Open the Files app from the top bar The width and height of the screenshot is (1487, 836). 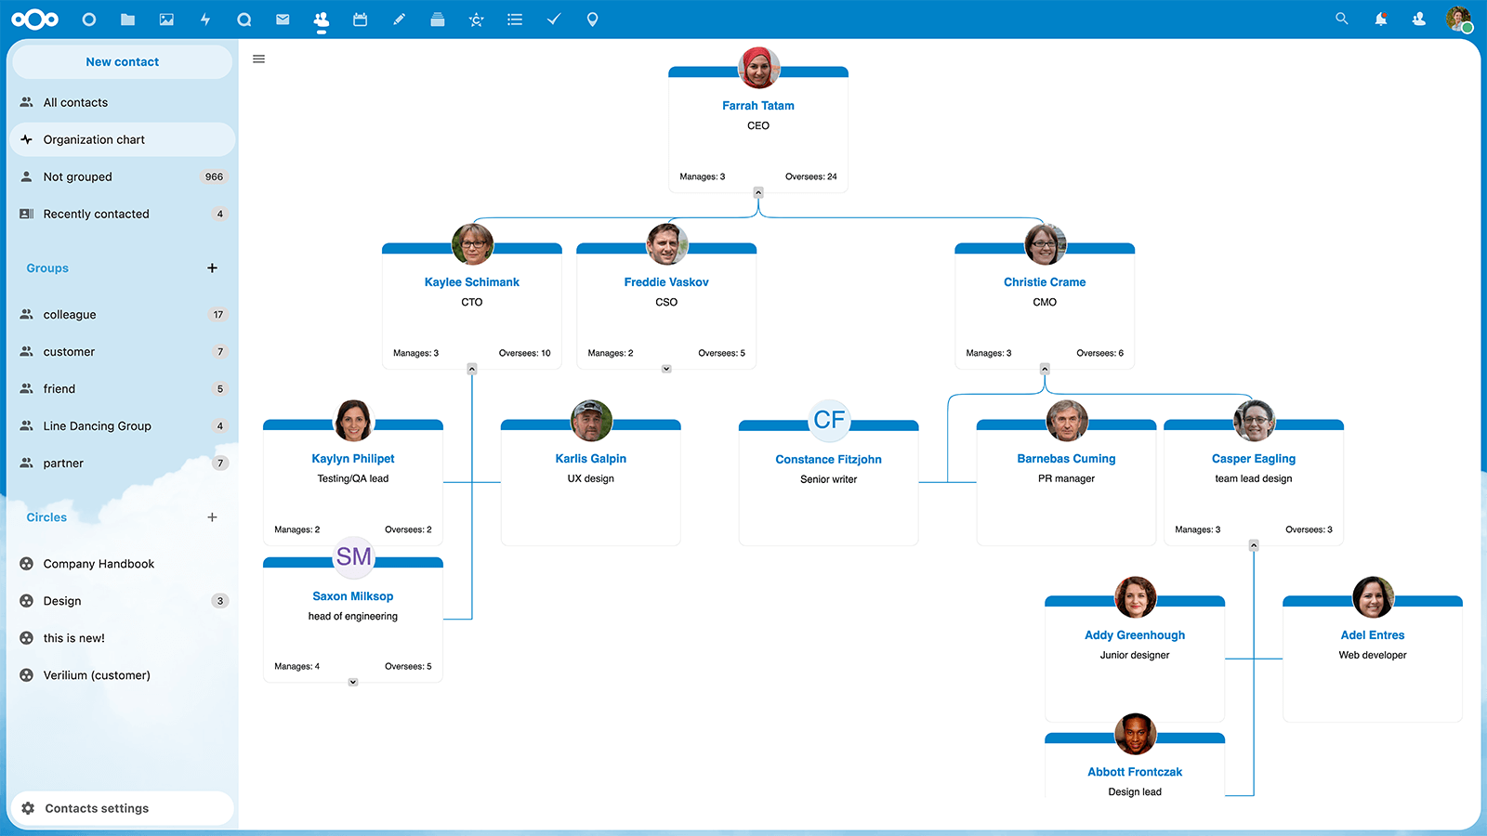[x=127, y=19]
